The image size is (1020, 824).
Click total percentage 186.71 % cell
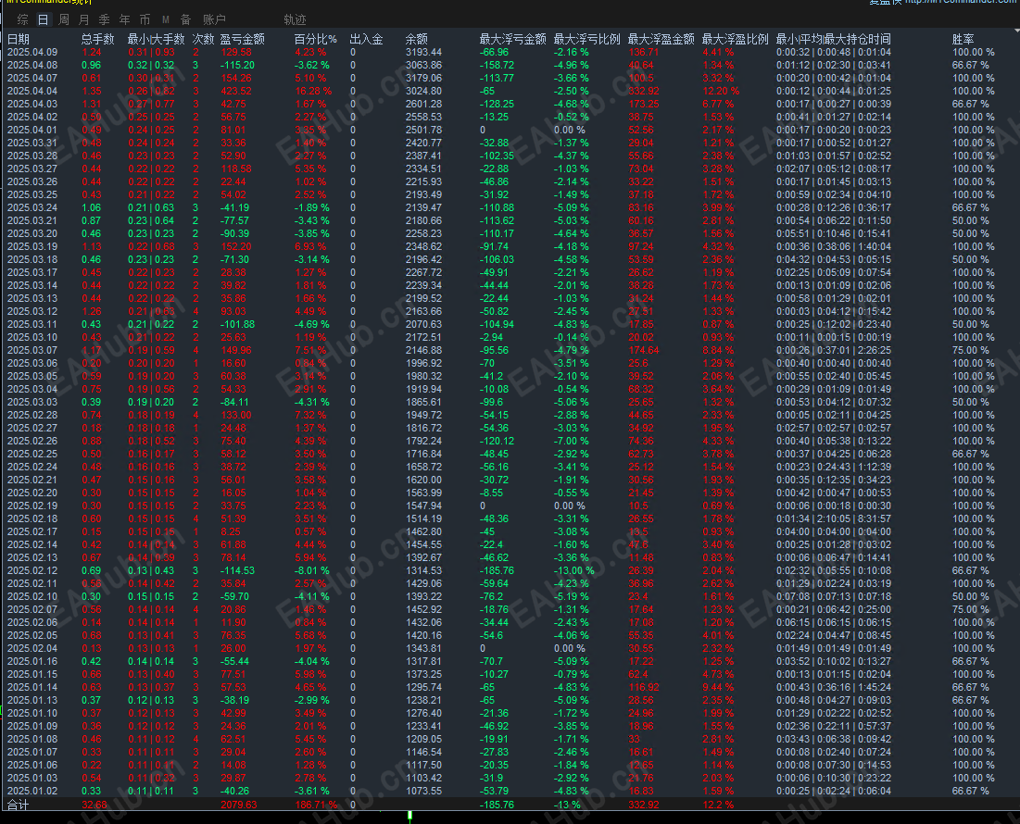(x=316, y=805)
